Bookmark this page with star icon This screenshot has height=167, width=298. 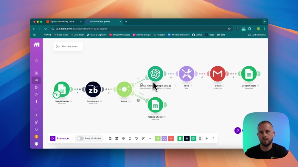[229, 29]
